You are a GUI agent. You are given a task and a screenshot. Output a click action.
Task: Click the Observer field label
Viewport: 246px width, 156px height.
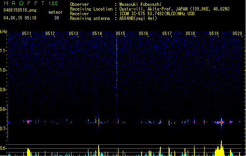79,4
